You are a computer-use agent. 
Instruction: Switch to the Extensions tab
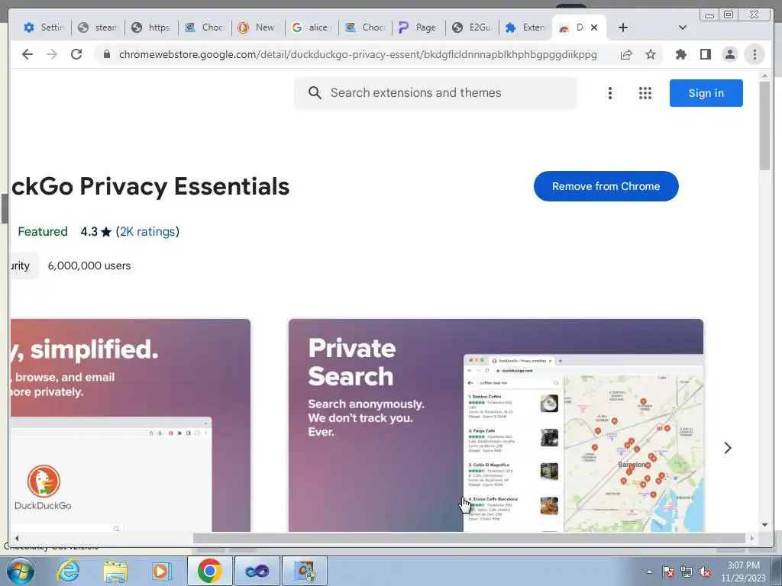pyautogui.click(x=525, y=27)
